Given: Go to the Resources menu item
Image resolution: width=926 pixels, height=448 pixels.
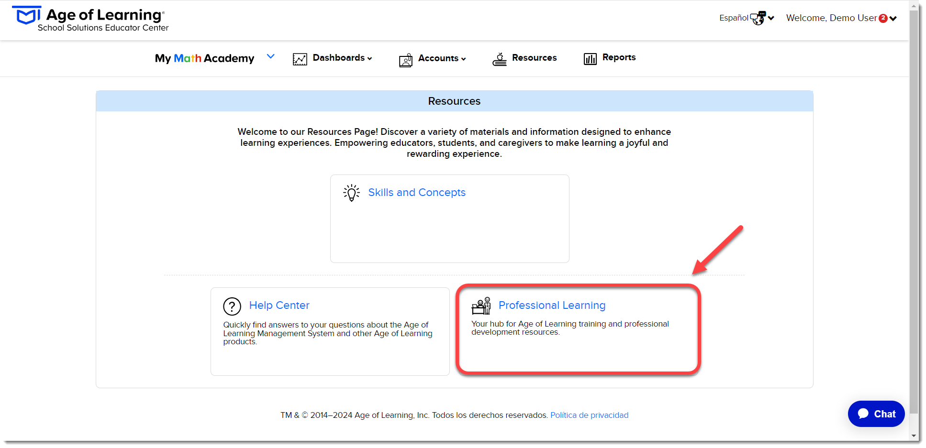Looking at the screenshot, I should [535, 57].
